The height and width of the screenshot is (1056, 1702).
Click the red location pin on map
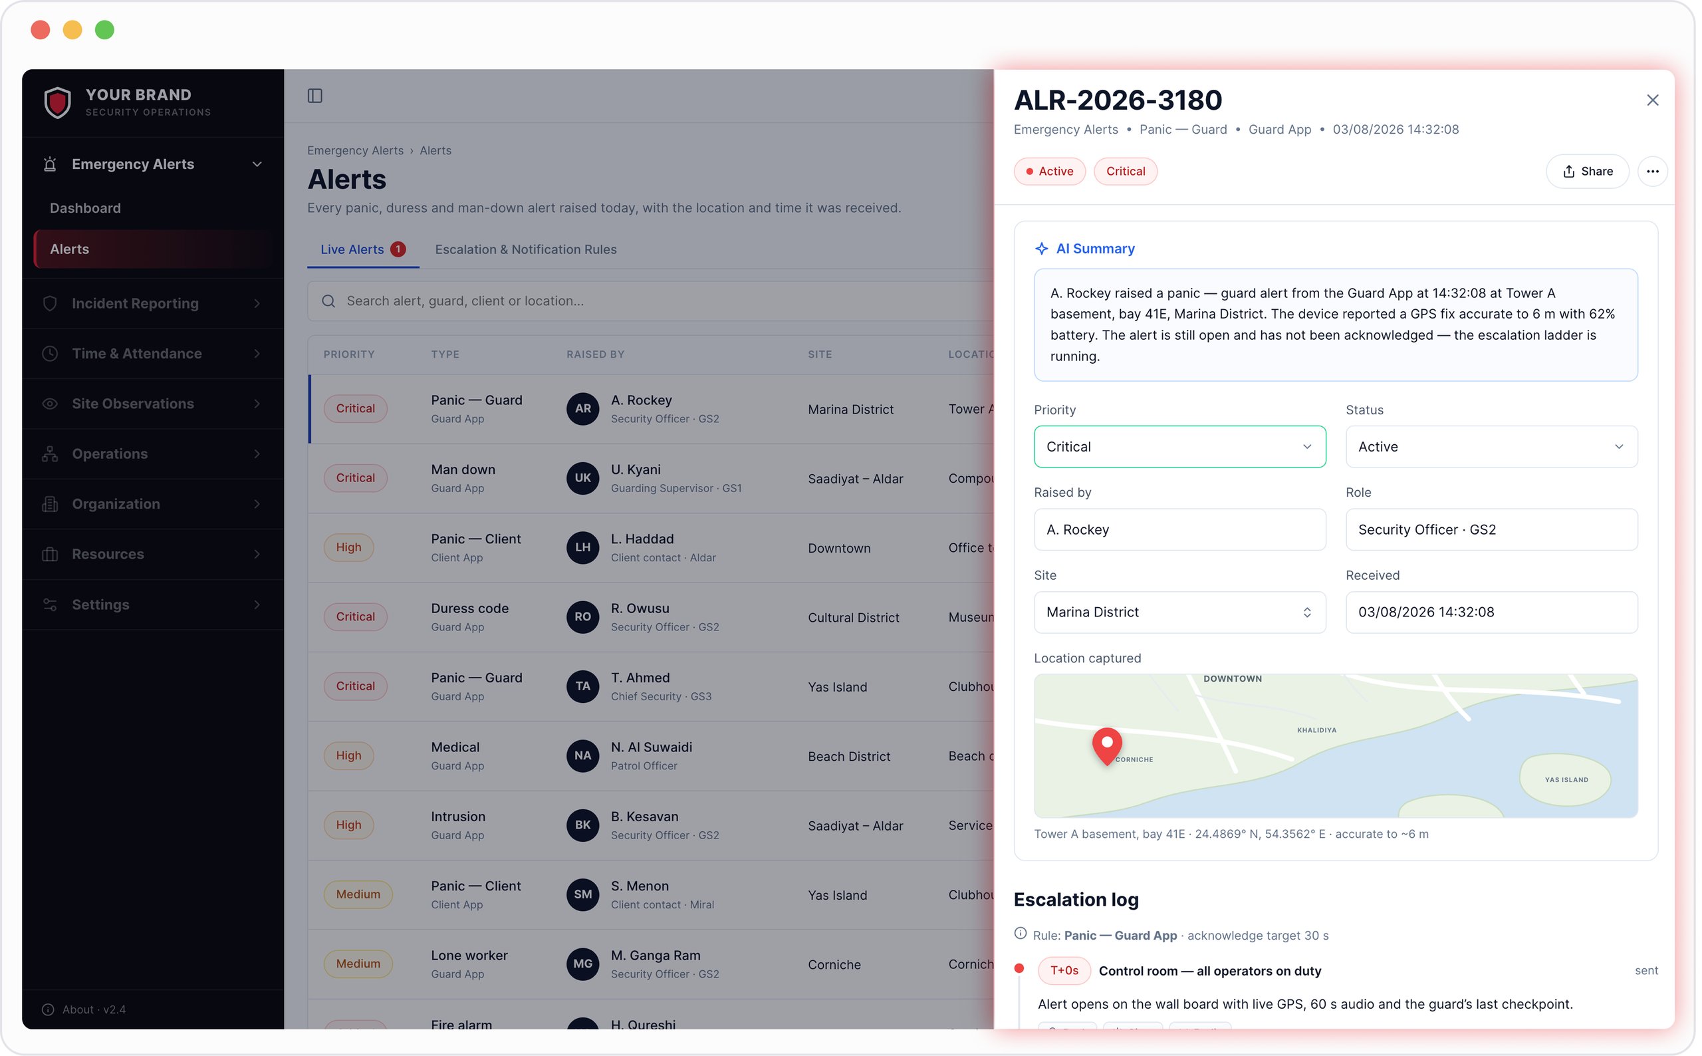1106,746
